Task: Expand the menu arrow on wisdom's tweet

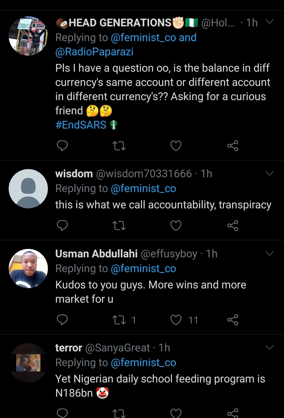Action: click(x=269, y=173)
